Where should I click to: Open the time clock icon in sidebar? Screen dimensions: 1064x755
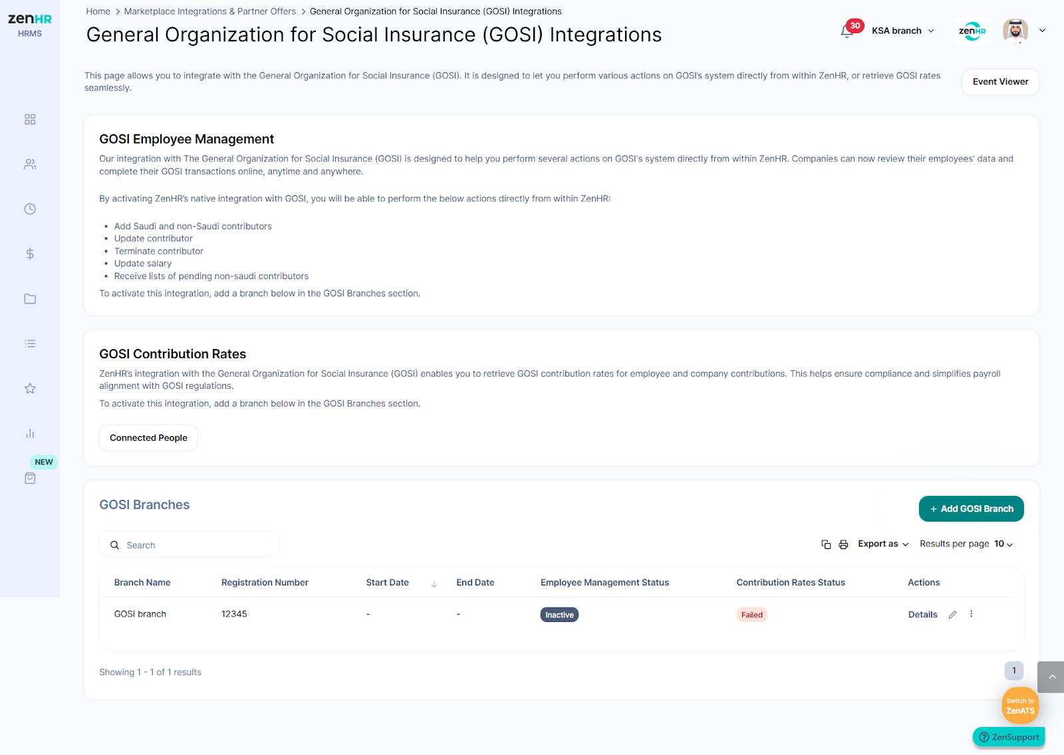tap(30, 209)
